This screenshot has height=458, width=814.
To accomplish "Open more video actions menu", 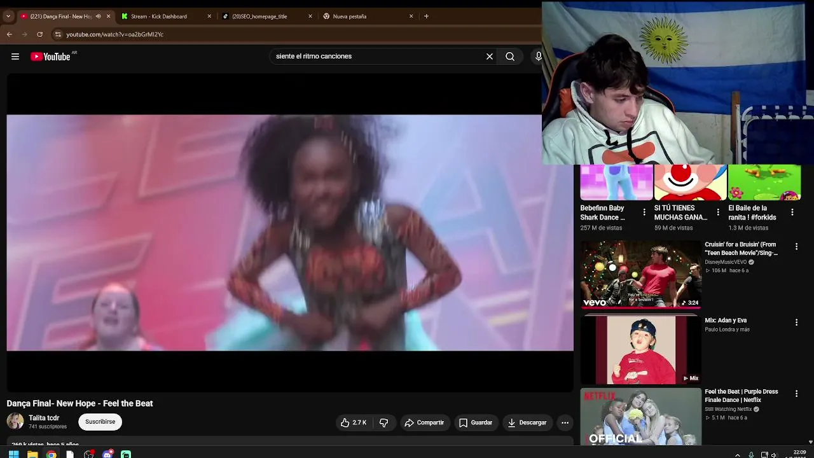I will click(565, 422).
